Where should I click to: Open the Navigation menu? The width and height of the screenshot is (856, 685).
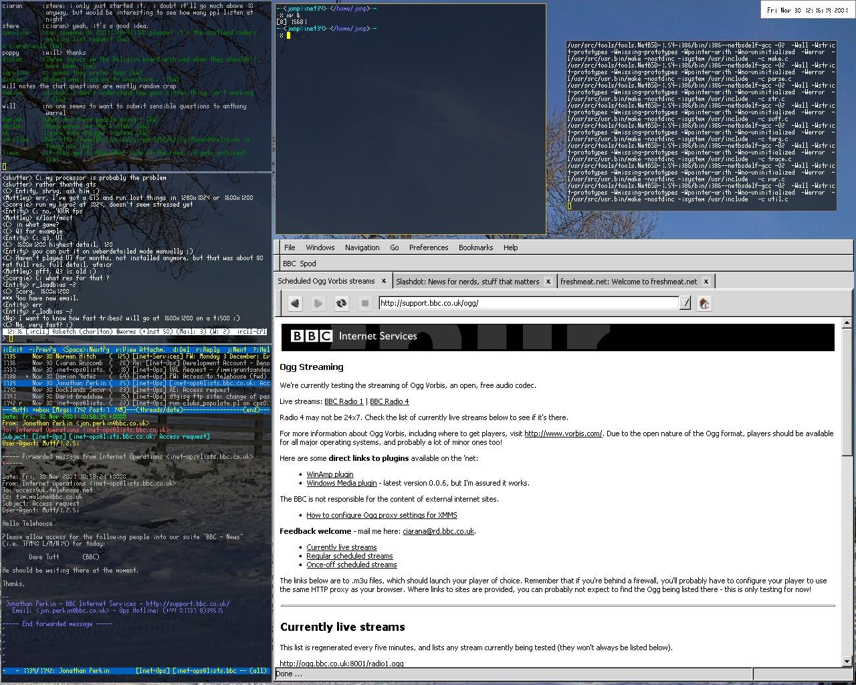pos(362,248)
